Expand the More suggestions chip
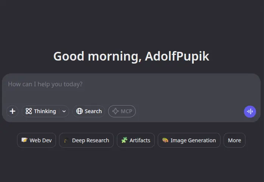 coord(234,140)
